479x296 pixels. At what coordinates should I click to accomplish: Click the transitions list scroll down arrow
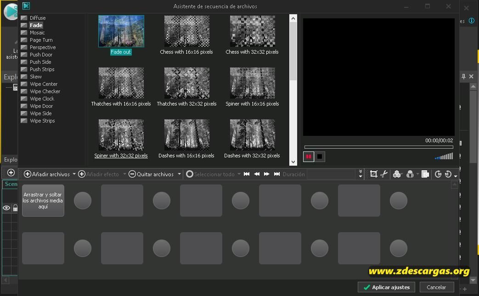[293, 162]
